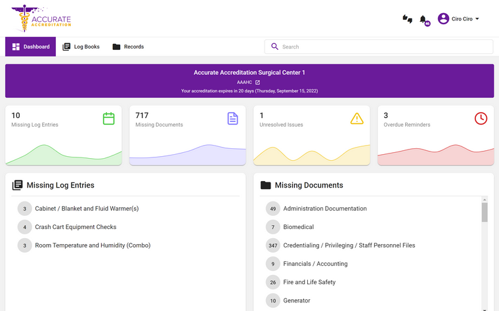Open the notifications bell
499x311 pixels.
pyautogui.click(x=423, y=19)
